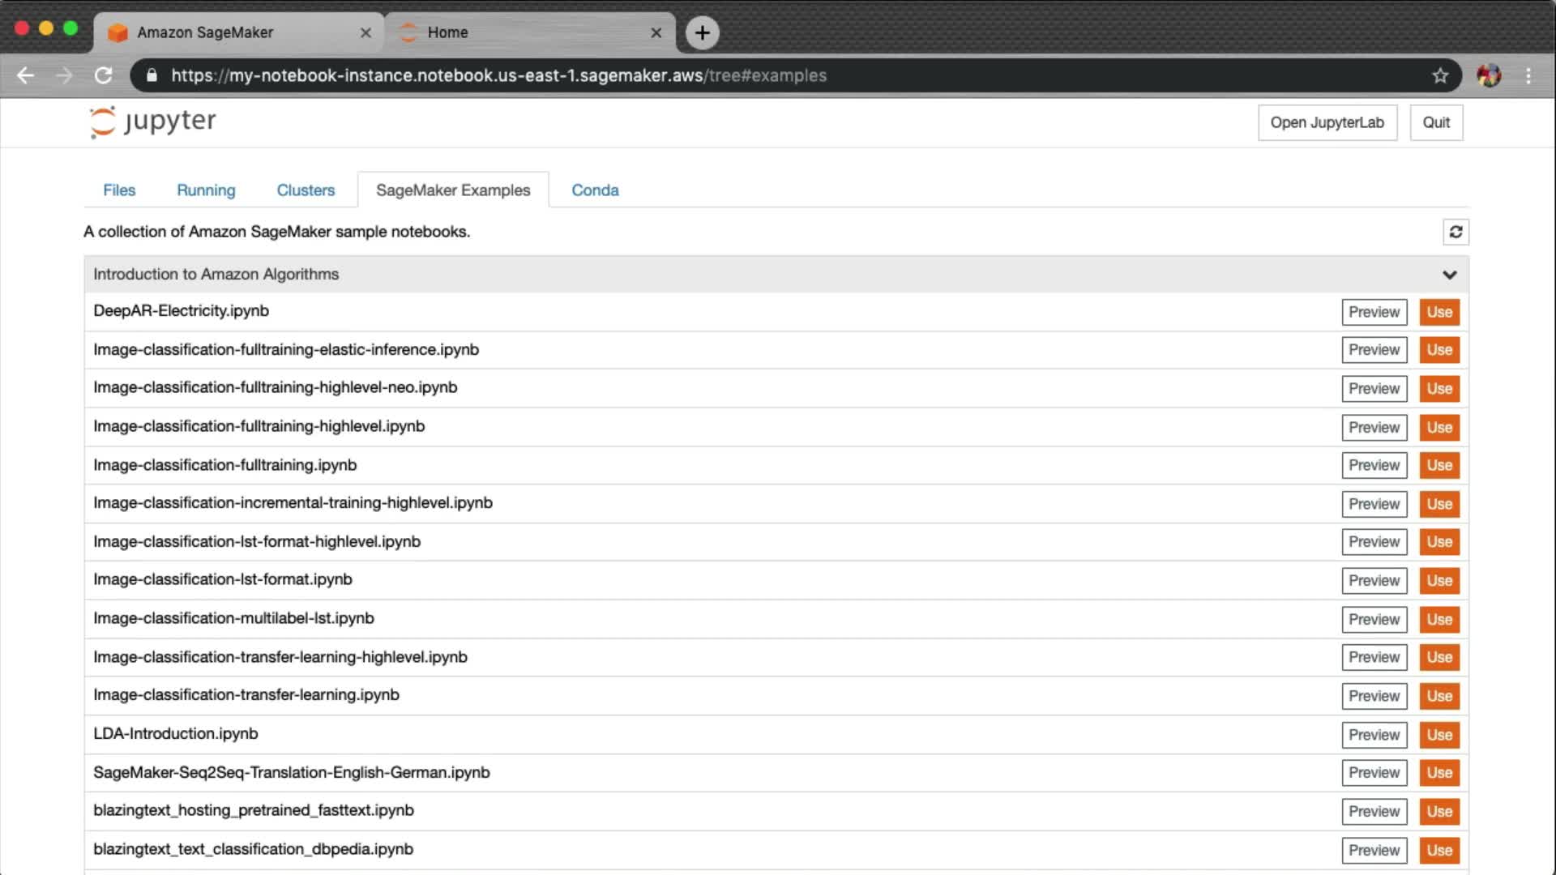
Task: Click the Jupyter logo
Action: tap(152, 122)
